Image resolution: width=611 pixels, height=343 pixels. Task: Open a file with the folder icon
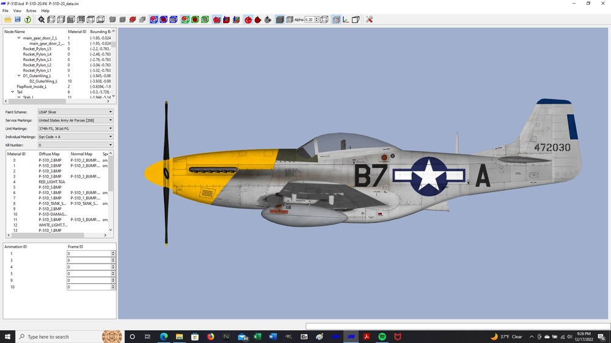pos(8,20)
